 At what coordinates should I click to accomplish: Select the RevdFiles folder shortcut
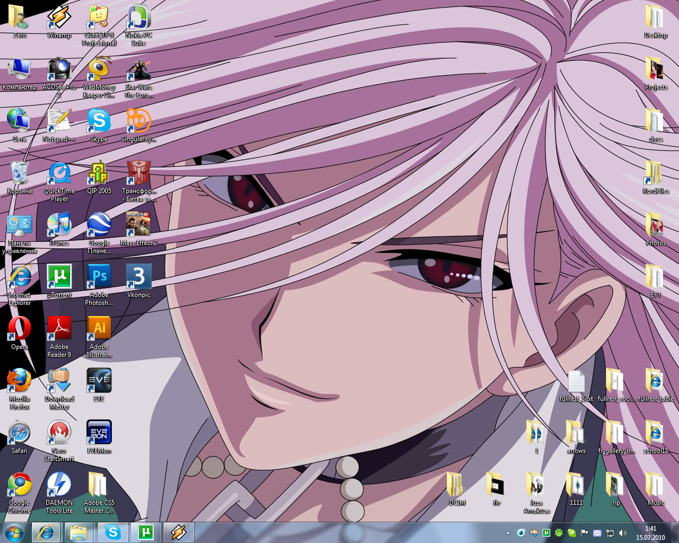tap(656, 177)
